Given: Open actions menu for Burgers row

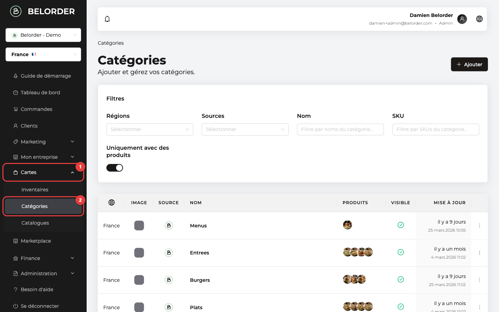Looking at the screenshot, I should pos(480,280).
